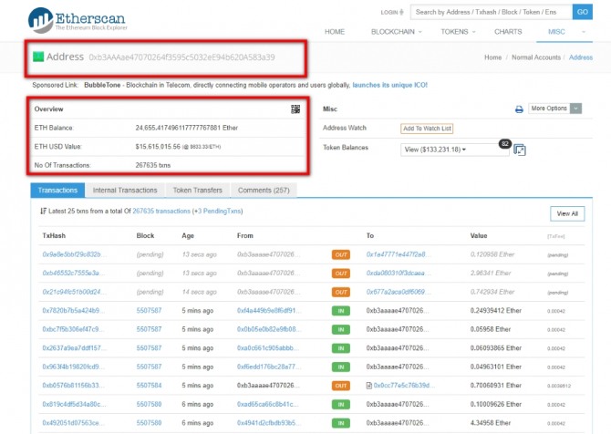Screen dimensions: 611x434
Task: Switch to the Token Transfers tab
Action: tap(196, 190)
